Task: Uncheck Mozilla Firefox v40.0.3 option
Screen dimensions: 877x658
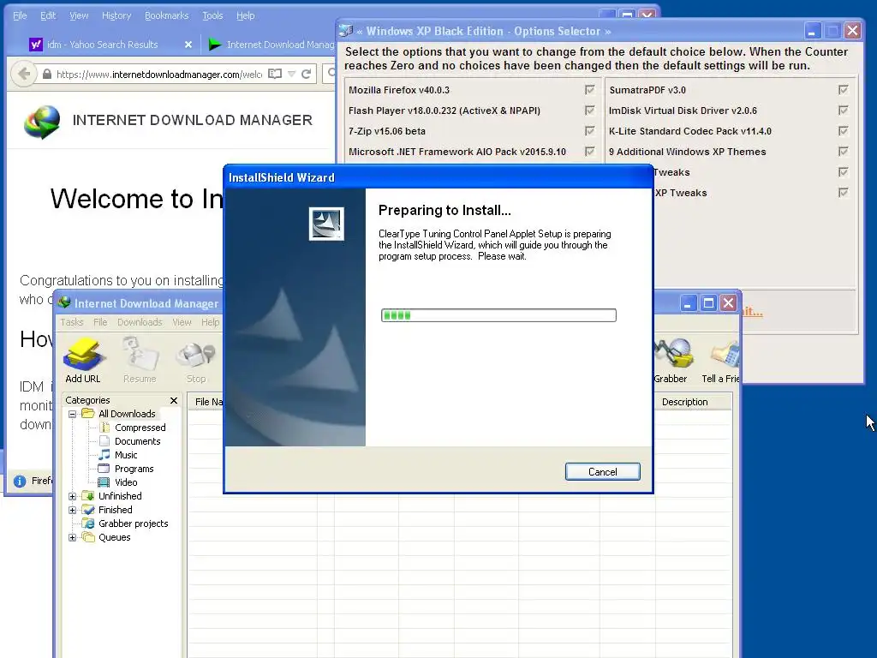Action: [x=589, y=89]
